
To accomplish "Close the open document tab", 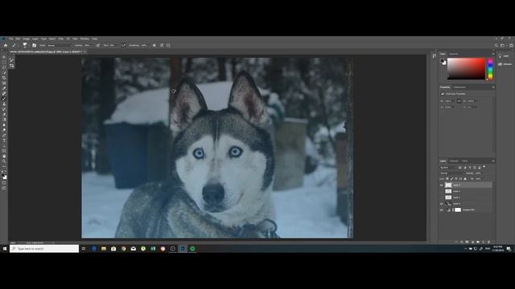I will coord(85,51).
